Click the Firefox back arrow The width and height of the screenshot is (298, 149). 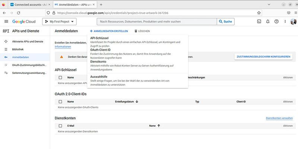click(x=4, y=13)
